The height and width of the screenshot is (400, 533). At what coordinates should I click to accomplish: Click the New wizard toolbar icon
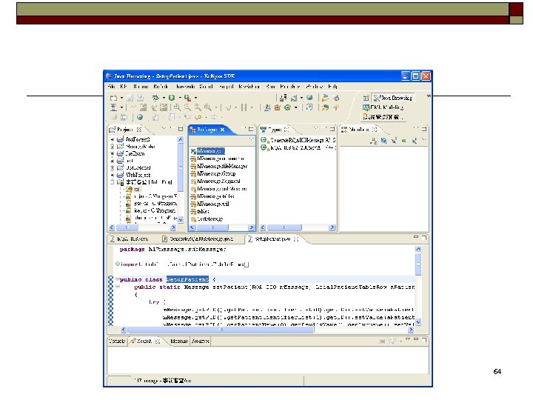pyautogui.click(x=113, y=98)
